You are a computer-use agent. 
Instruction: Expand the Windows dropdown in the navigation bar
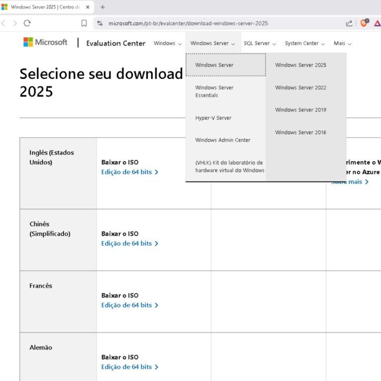point(168,43)
